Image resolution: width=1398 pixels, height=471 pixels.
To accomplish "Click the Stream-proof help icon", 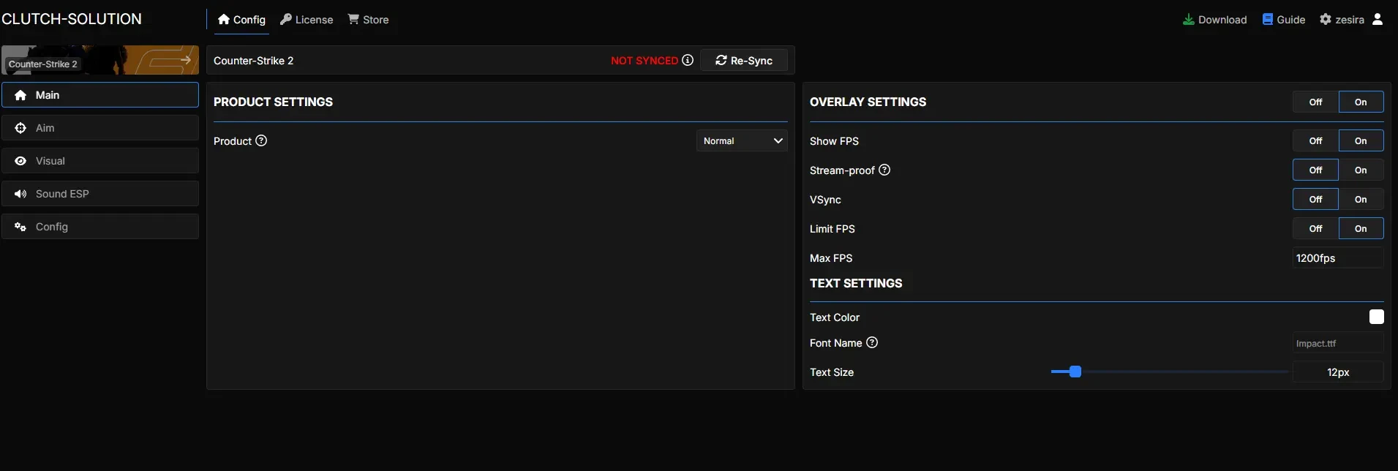I will [884, 170].
